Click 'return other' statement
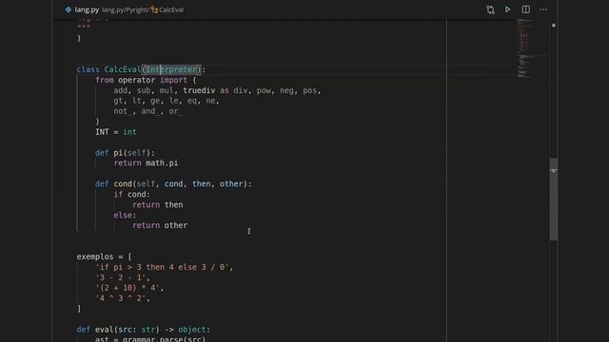 [x=160, y=225]
